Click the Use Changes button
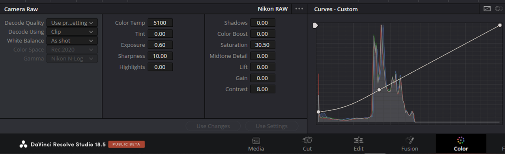Screen dimensions: 505x154 click(213, 126)
